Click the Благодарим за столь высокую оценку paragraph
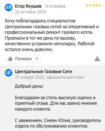The height and width of the screenshot is (131, 105). (x=56, y=103)
